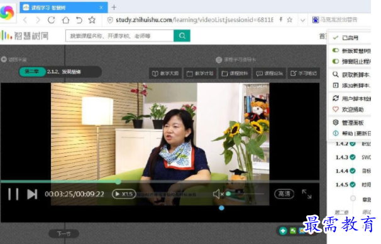Enter fullscreen with the expand arrows icon
The image size is (381, 244).
click(307, 194)
